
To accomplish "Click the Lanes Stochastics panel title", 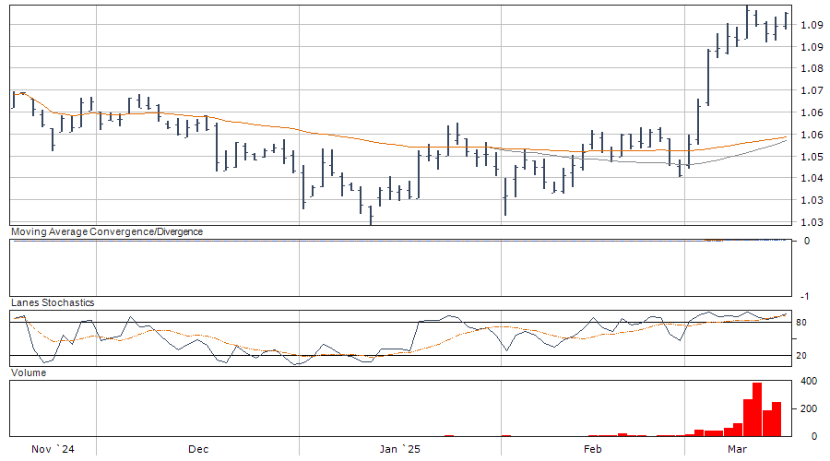I will [x=52, y=302].
